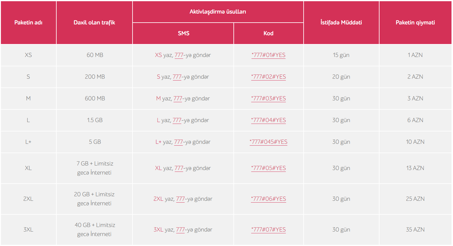Open the *777#05#YES XL package code

pyautogui.click(x=268, y=168)
